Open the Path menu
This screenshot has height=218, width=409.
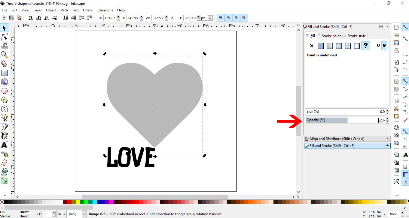point(64,10)
